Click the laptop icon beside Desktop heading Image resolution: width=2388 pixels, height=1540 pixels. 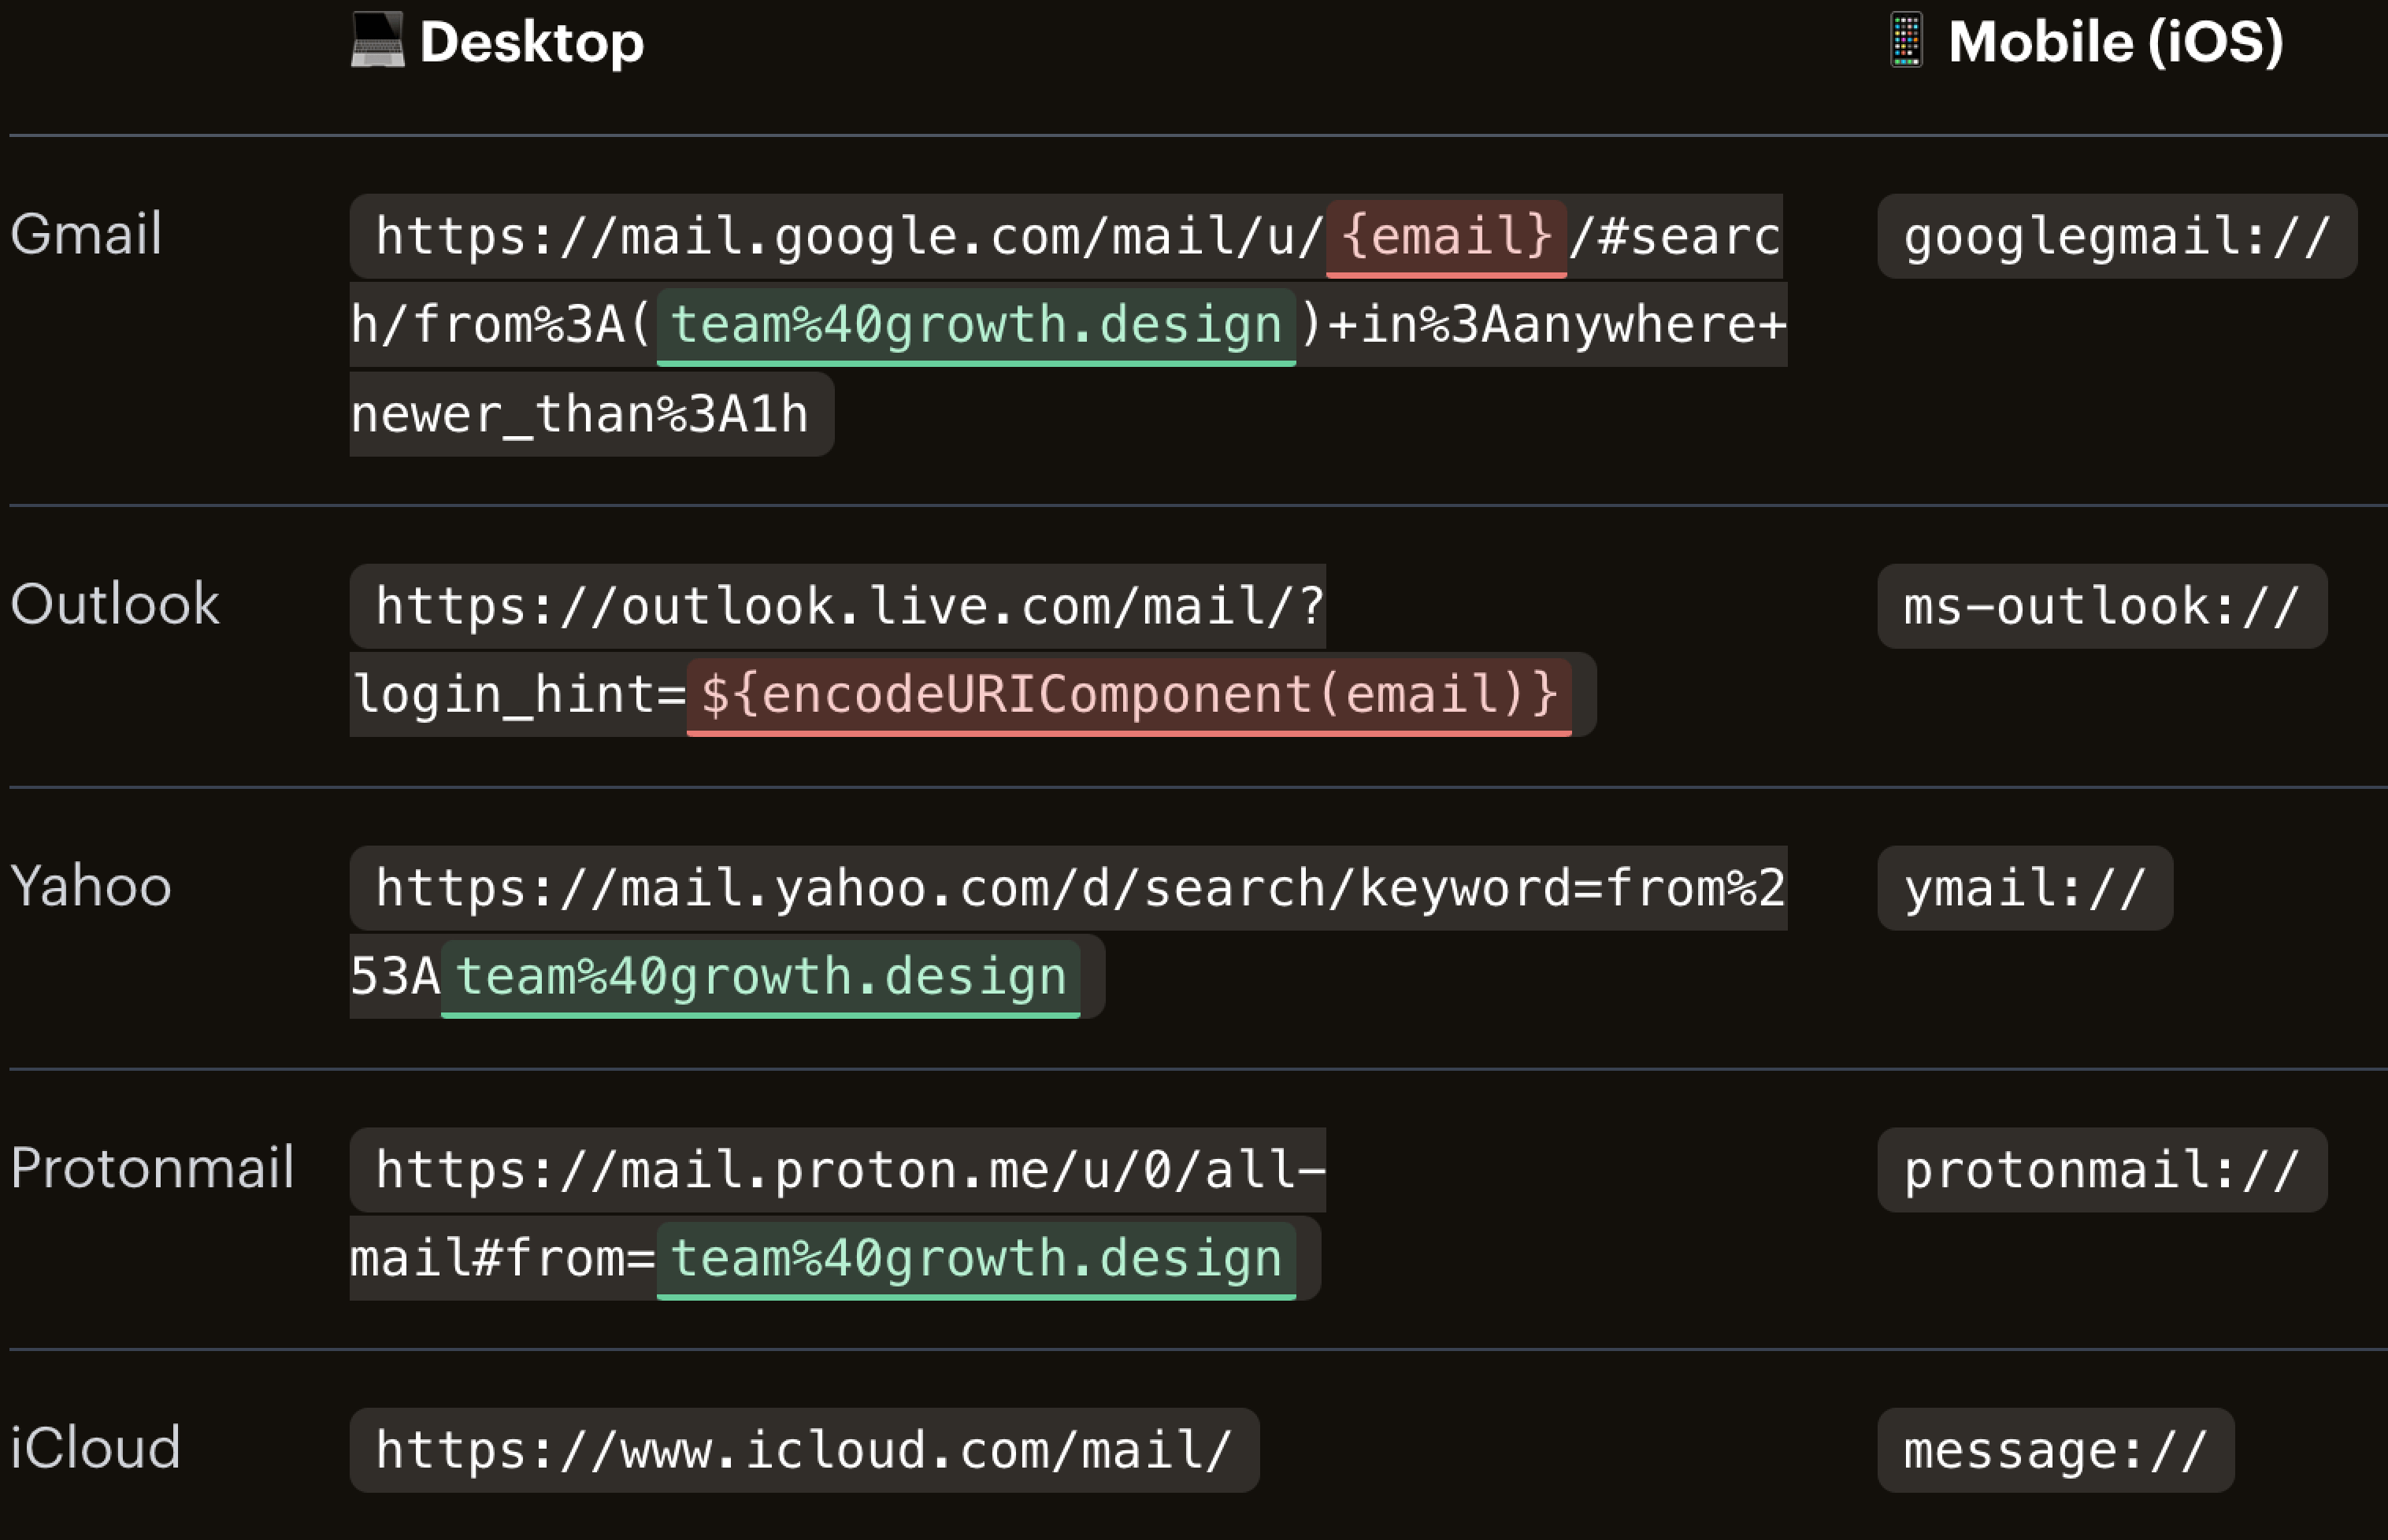(377, 40)
